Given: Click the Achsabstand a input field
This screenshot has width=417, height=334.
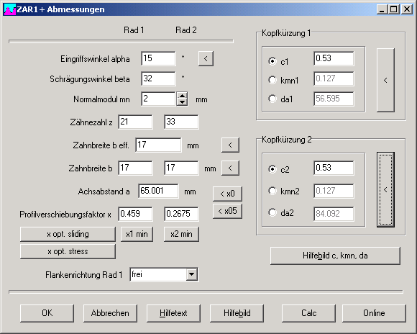Looking at the screenshot, I should 158,191.
